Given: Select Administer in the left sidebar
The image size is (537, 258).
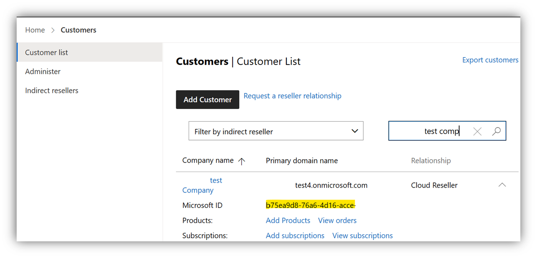Looking at the screenshot, I should 43,71.
